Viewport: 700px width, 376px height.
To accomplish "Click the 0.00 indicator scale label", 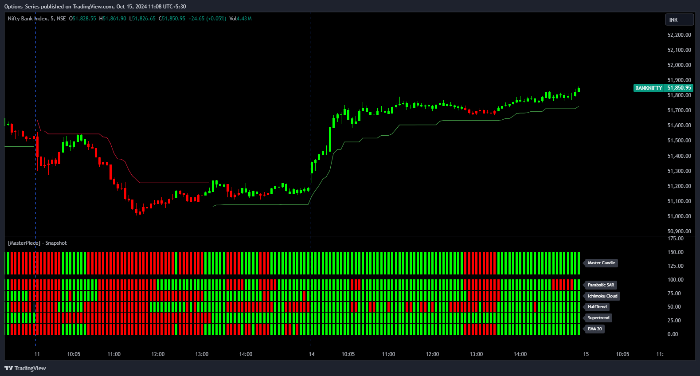I will pos(673,334).
